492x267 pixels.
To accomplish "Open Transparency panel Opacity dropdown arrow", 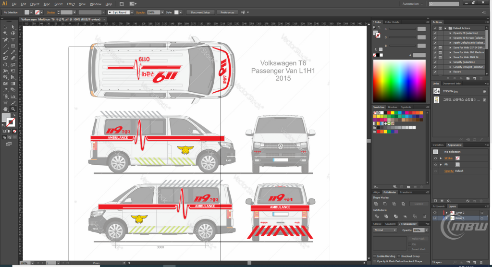I will click(427, 231).
